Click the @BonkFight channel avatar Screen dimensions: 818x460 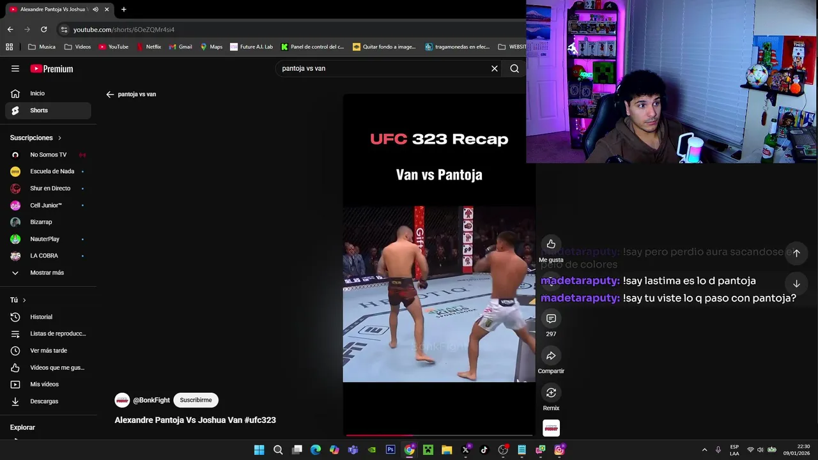[x=122, y=400]
